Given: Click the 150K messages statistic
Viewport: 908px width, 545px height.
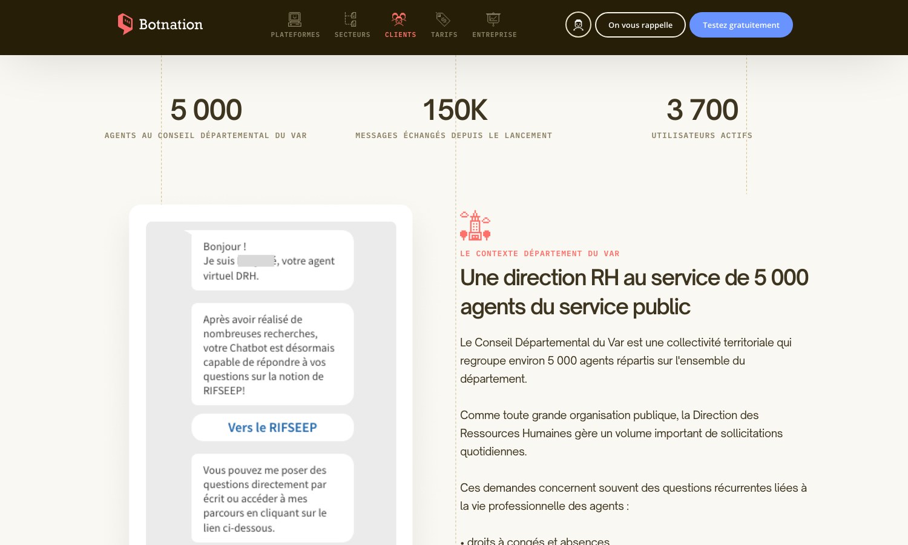Looking at the screenshot, I should 455,110.
